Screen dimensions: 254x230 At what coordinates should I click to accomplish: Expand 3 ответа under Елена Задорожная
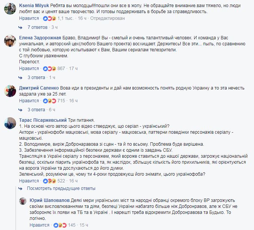coord(36,78)
